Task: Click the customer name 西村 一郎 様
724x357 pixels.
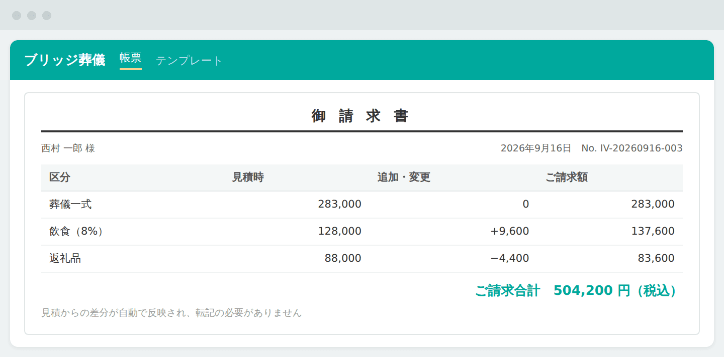Action: pyautogui.click(x=68, y=148)
